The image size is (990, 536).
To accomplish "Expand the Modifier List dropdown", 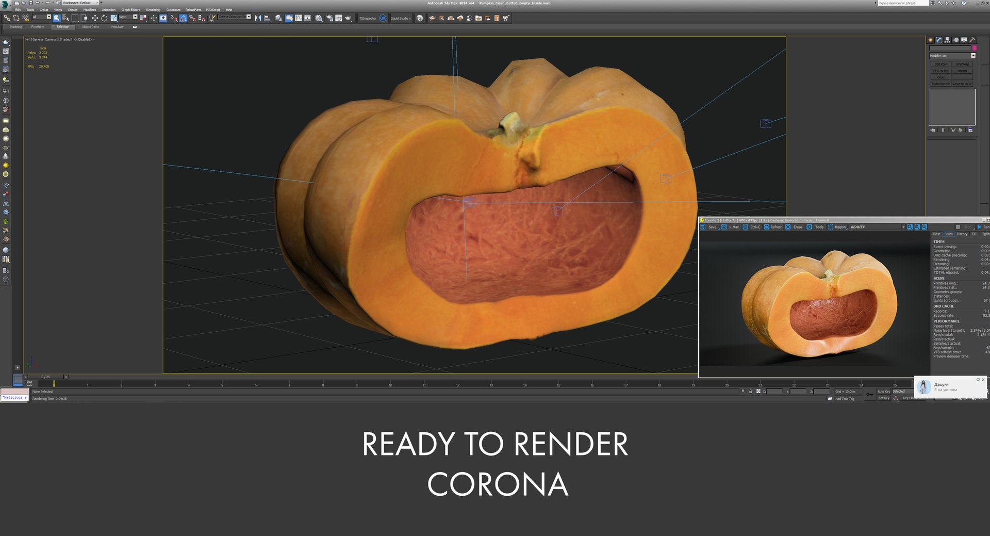I will coord(973,56).
